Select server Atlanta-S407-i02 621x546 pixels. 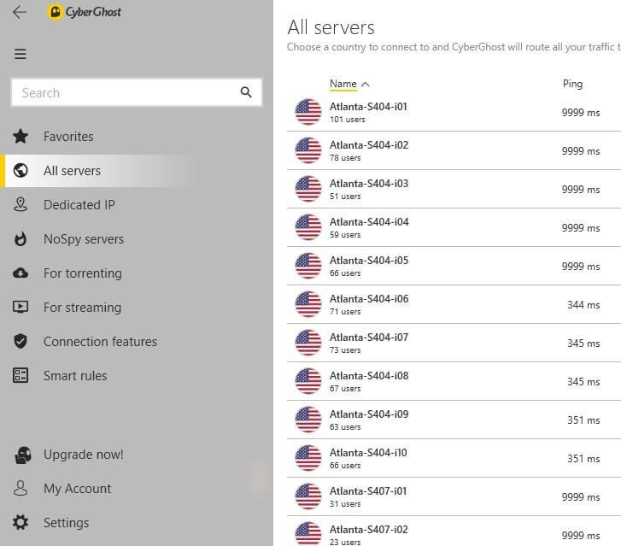coord(454,531)
